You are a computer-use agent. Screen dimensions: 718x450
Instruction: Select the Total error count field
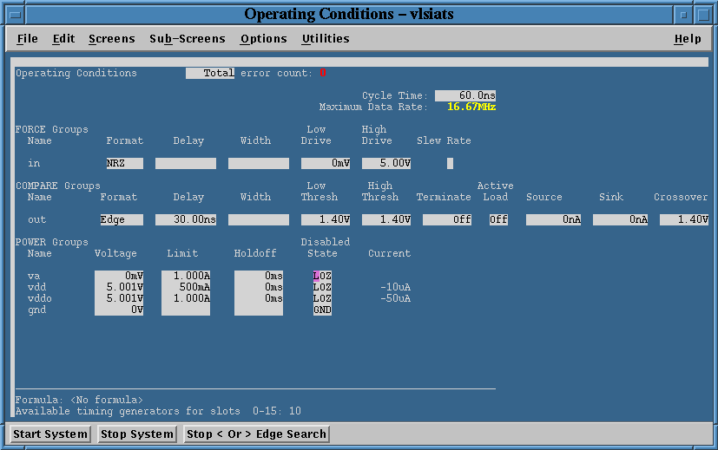(x=210, y=73)
